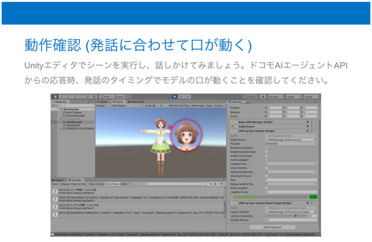Toggle Enable Touch Input checkbox

pos(267,156)
